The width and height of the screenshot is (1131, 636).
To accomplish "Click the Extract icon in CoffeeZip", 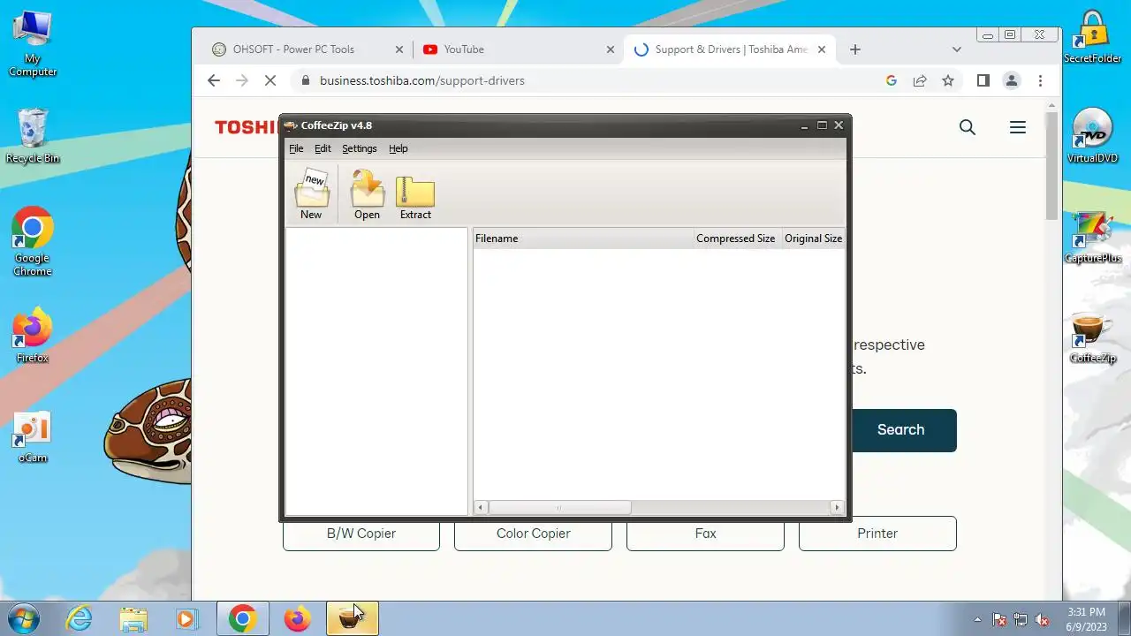I will (415, 196).
